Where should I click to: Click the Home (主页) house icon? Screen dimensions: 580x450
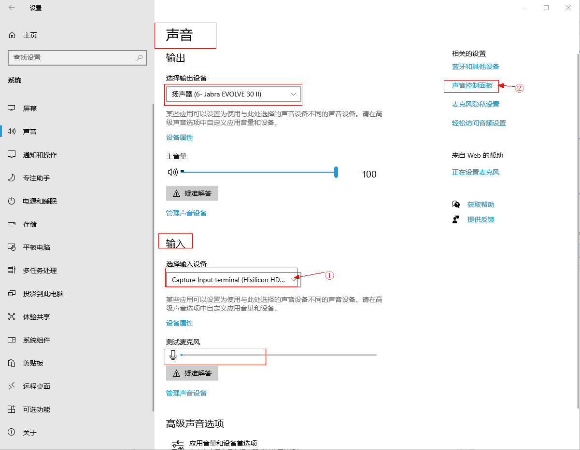pyautogui.click(x=12, y=35)
